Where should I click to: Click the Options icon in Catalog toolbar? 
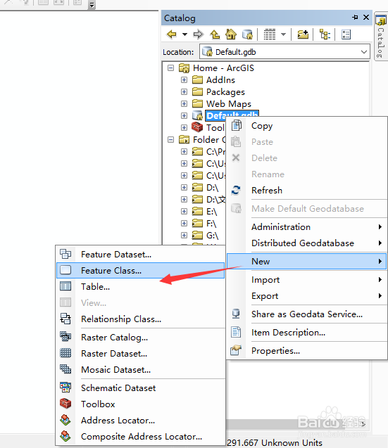pyautogui.click(x=346, y=34)
